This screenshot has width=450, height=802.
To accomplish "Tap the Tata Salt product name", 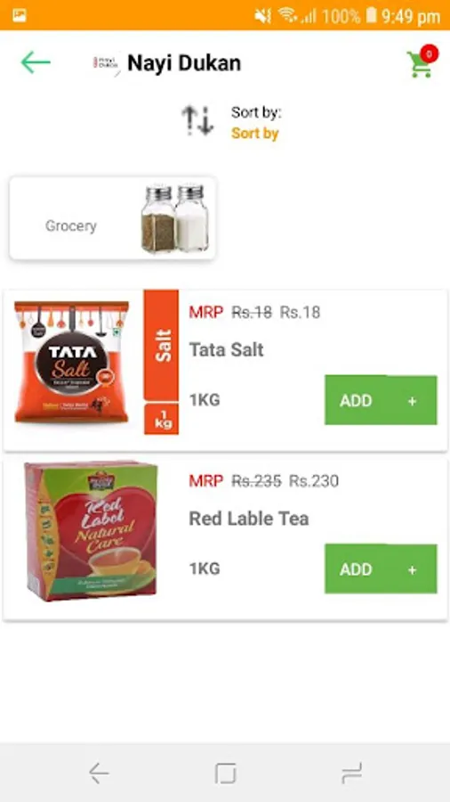I will coord(227,350).
